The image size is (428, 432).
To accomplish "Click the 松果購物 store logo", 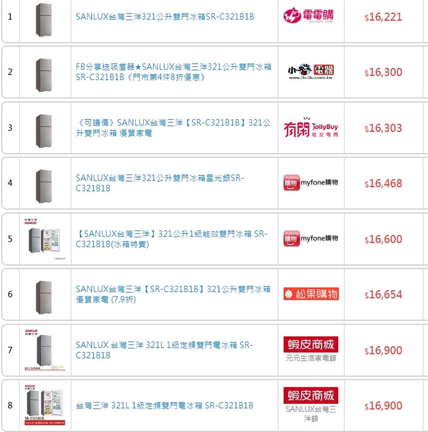I will click(x=311, y=294).
